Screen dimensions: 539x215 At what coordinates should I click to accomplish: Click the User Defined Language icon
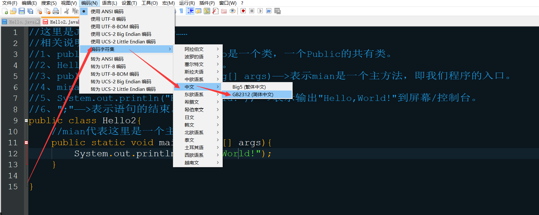pos(198,11)
